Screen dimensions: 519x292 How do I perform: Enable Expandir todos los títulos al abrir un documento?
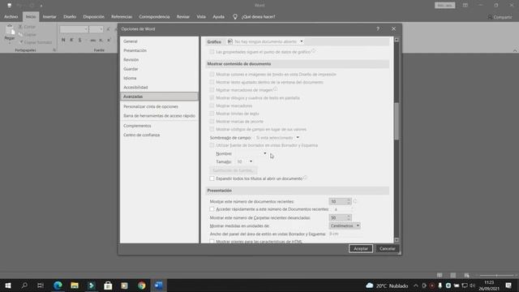pyautogui.click(x=212, y=178)
